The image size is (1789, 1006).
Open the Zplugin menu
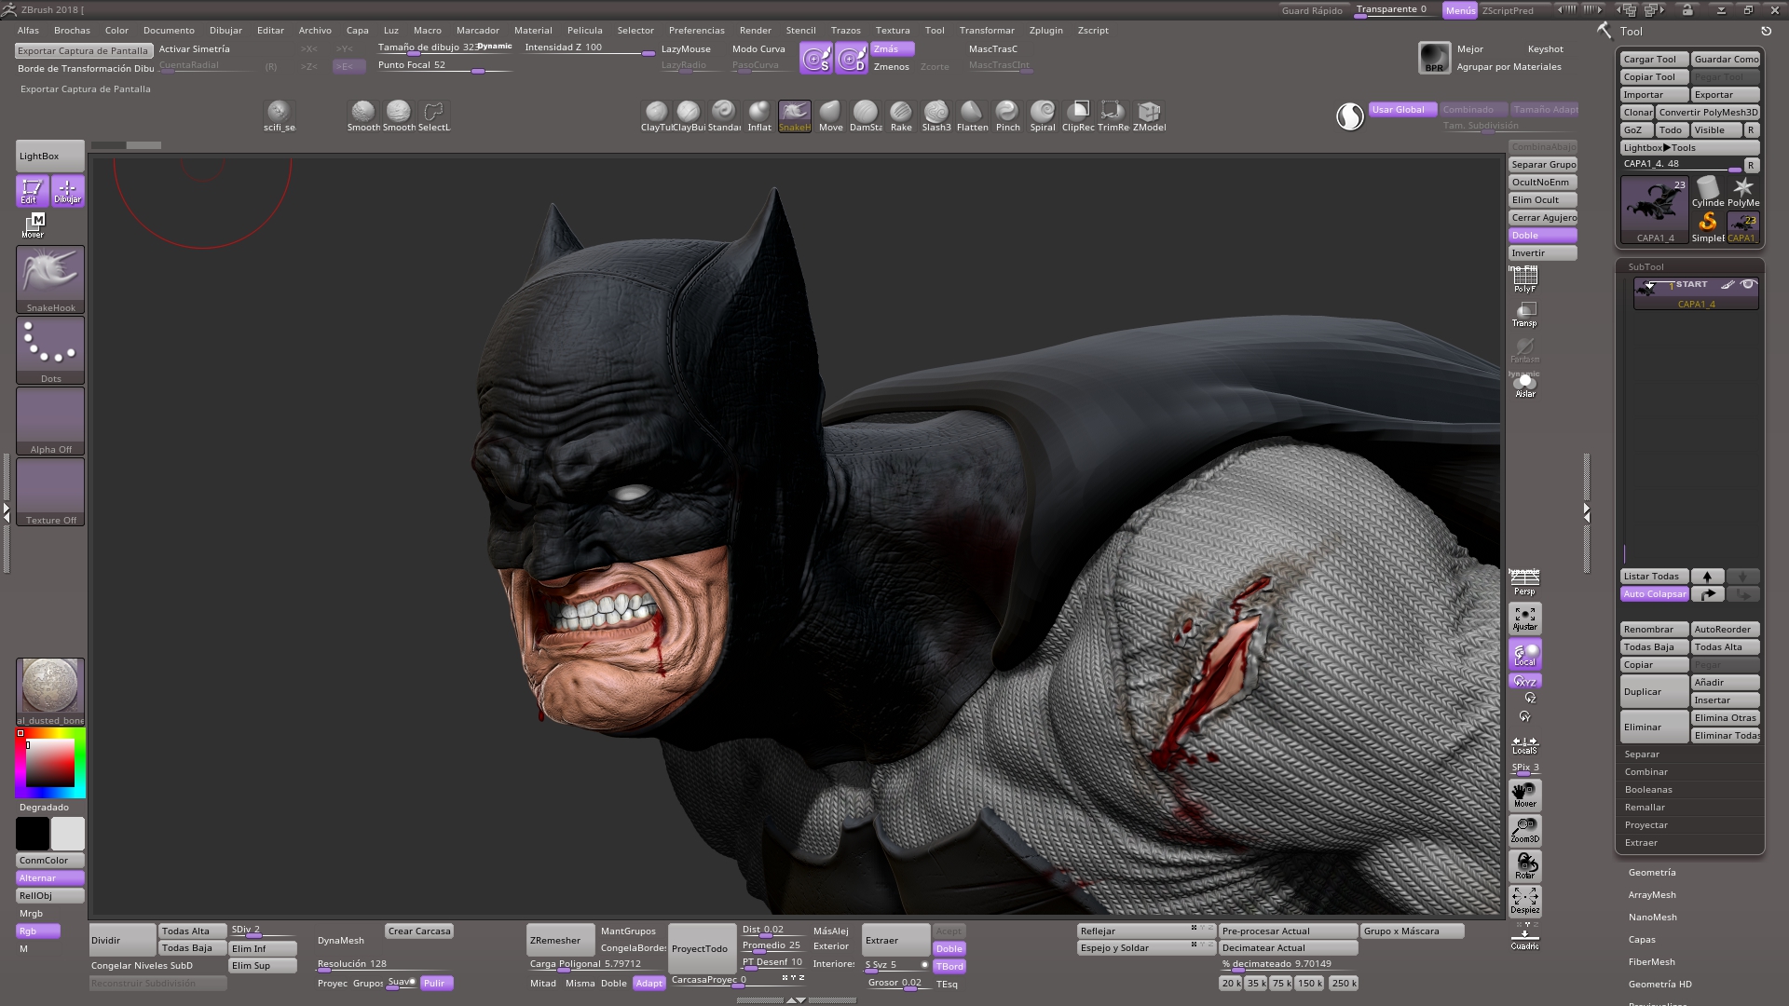[1045, 31]
